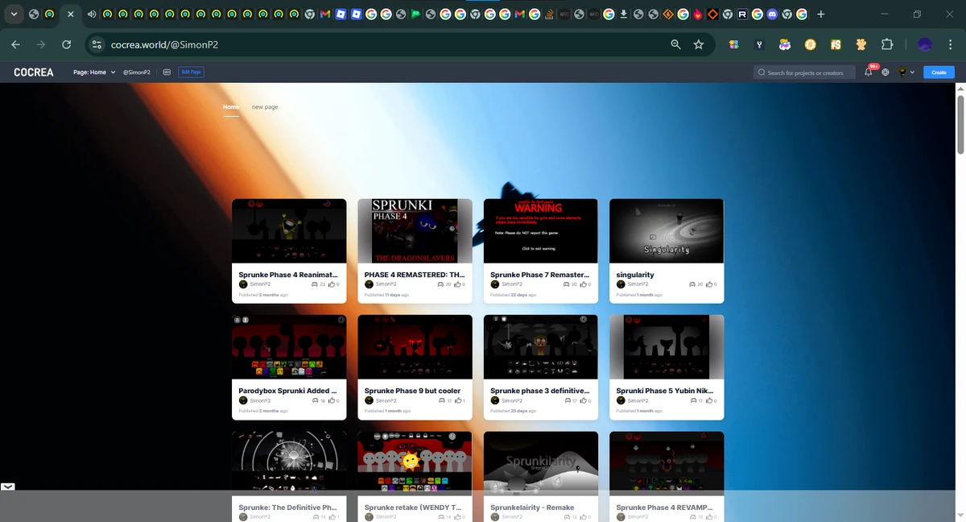This screenshot has width=966, height=522.
Task: Click the @SimonP2 username link in the header
Action: [x=136, y=72]
